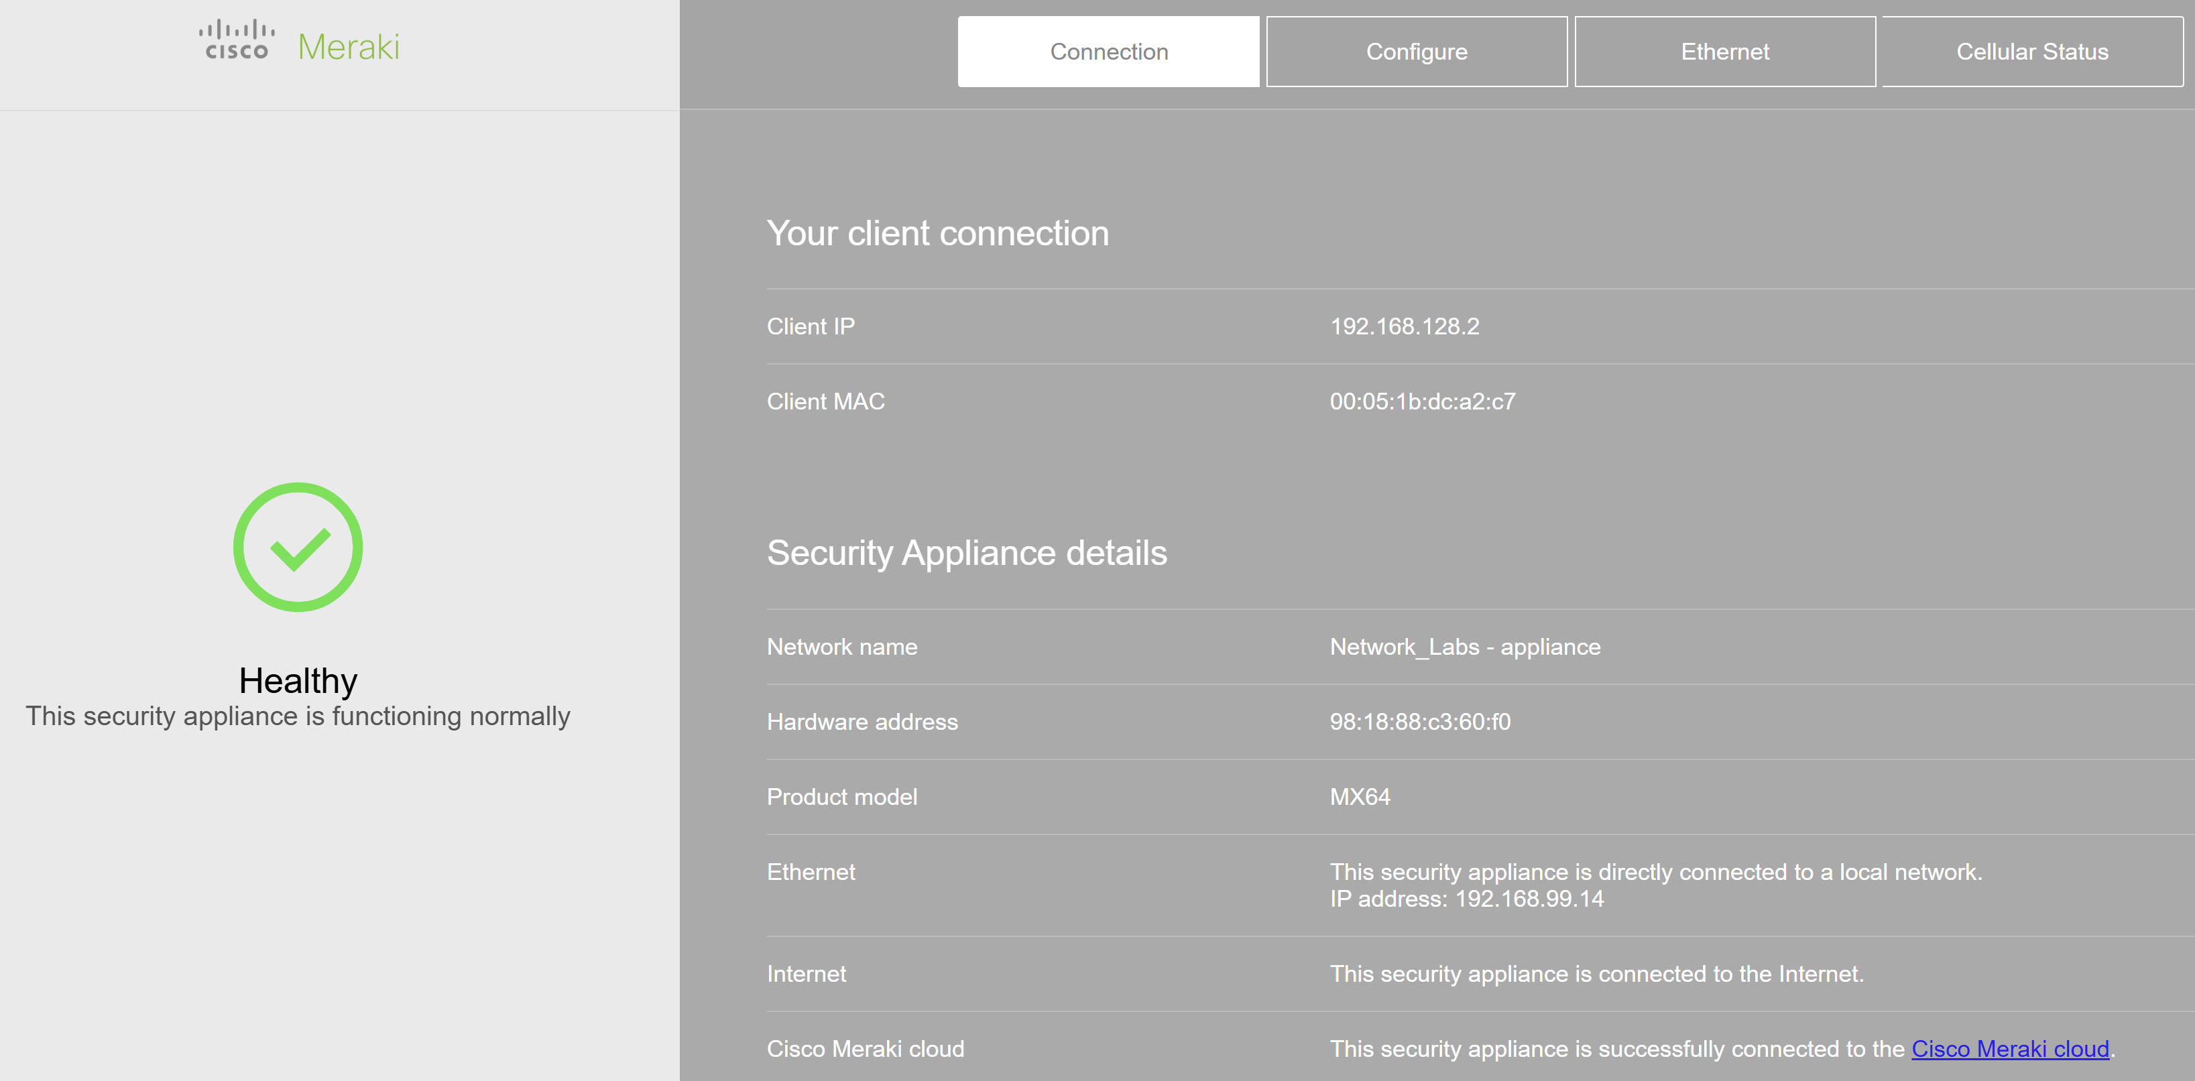2195x1081 pixels.
Task: Click 'This security appliance is functioning normally' text
Action: pos(298,716)
